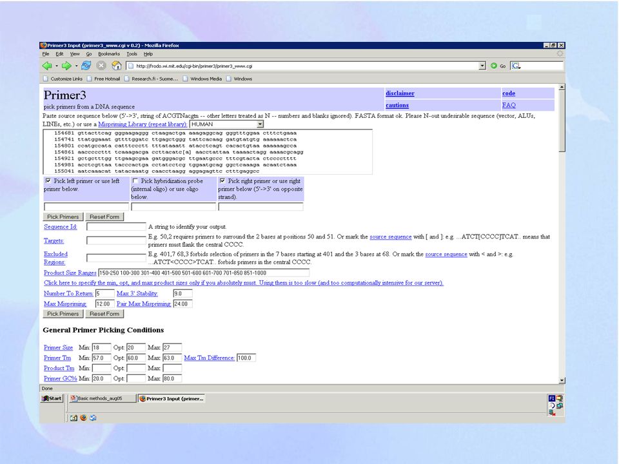Screen dimensions: 619x464
Task: Click the Show Desktop quick launch icon
Action: point(74,418)
